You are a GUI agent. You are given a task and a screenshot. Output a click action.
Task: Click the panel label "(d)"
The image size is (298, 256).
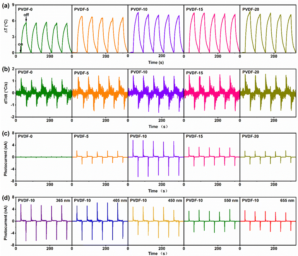[x=5, y=198]
